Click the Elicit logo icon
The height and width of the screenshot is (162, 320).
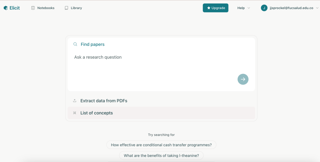(6, 8)
